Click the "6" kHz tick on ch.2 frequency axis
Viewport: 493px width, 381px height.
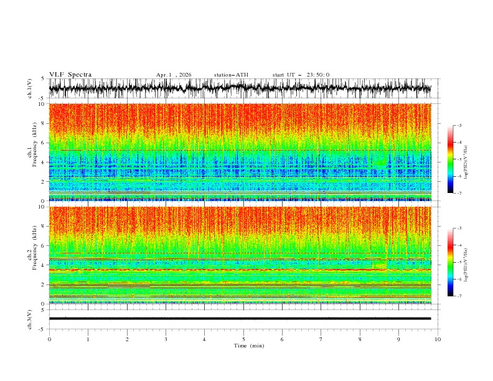click(x=42, y=246)
